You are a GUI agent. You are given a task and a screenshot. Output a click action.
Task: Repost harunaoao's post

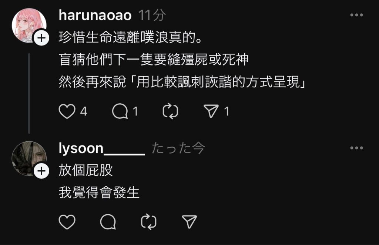[x=170, y=111]
